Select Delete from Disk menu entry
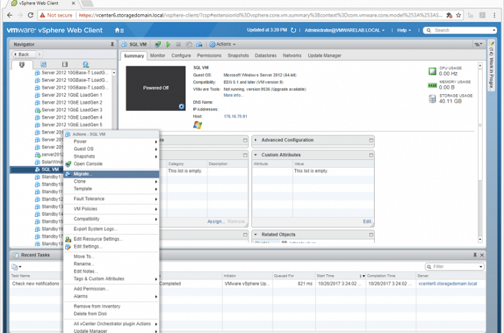 (x=111, y=314)
